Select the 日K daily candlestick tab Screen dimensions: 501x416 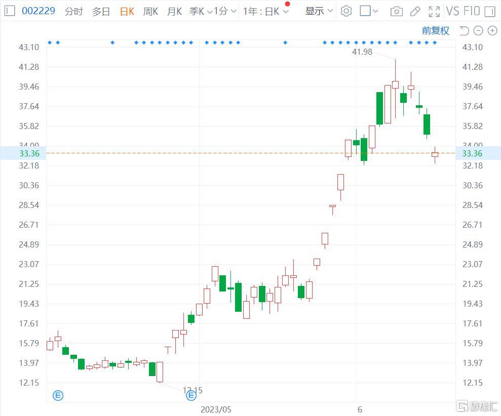pos(127,12)
